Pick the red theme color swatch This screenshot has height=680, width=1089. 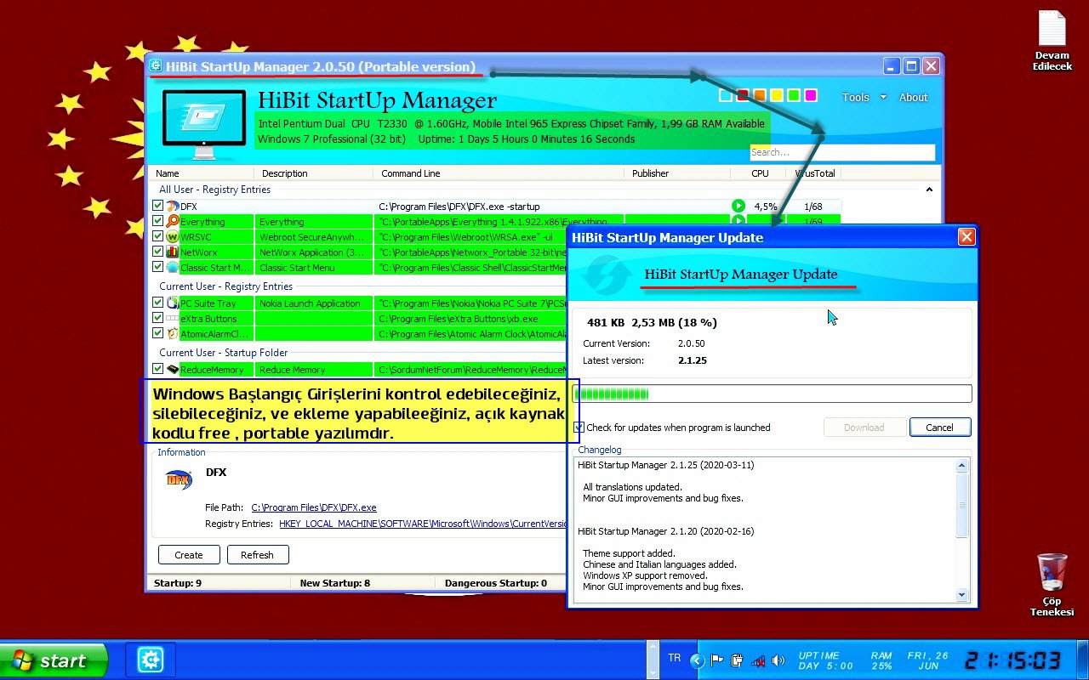[743, 96]
